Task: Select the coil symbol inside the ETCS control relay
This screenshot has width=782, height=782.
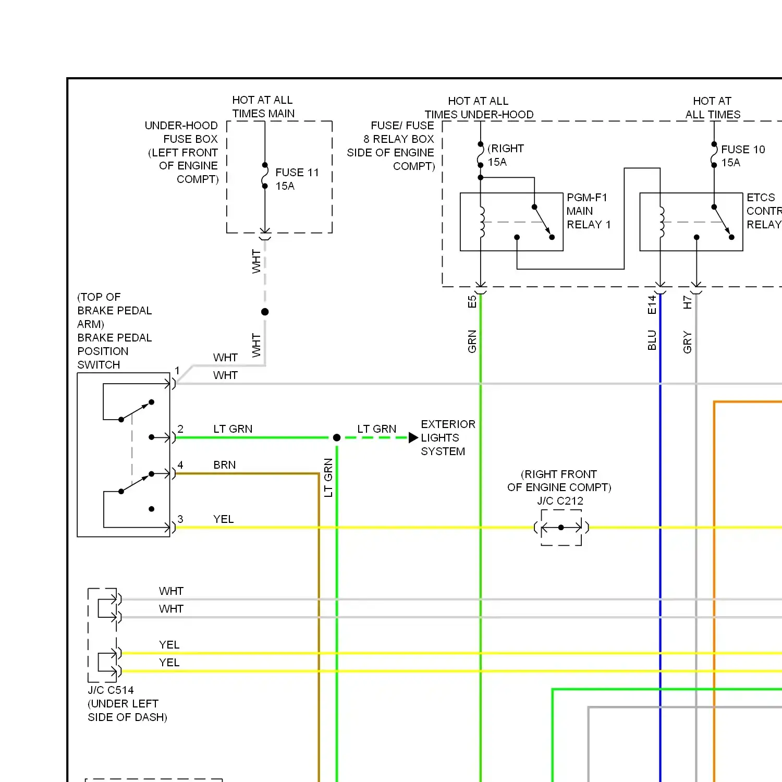Action: (661, 222)
